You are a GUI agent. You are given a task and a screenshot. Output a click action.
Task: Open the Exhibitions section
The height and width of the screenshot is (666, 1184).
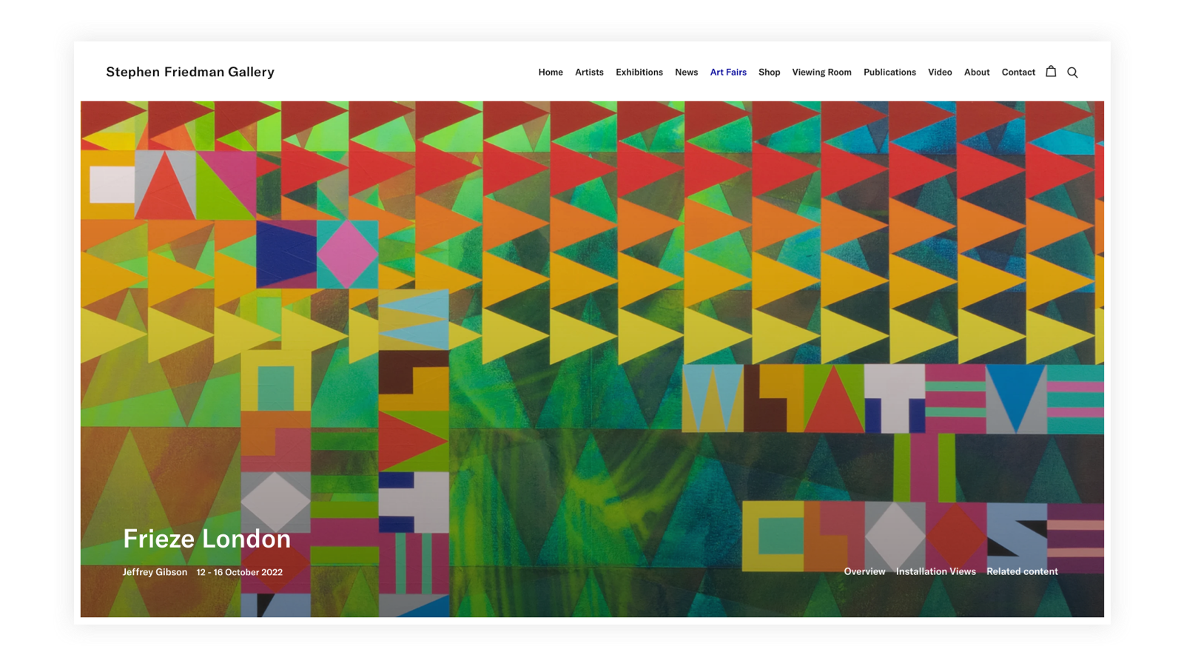point(639,73)
